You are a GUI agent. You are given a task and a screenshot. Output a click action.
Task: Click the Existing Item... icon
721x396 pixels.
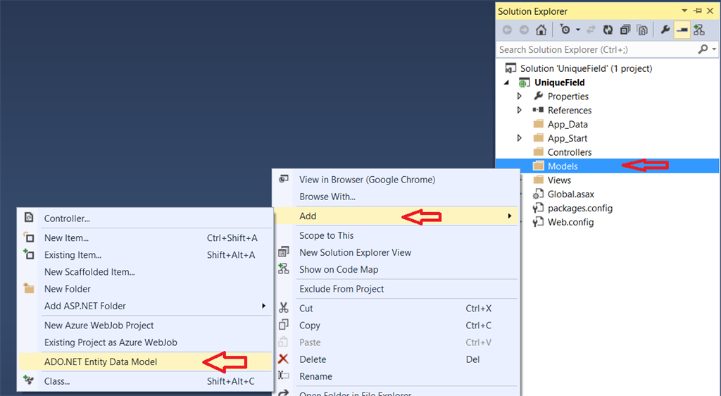click(x=29, y=254)
